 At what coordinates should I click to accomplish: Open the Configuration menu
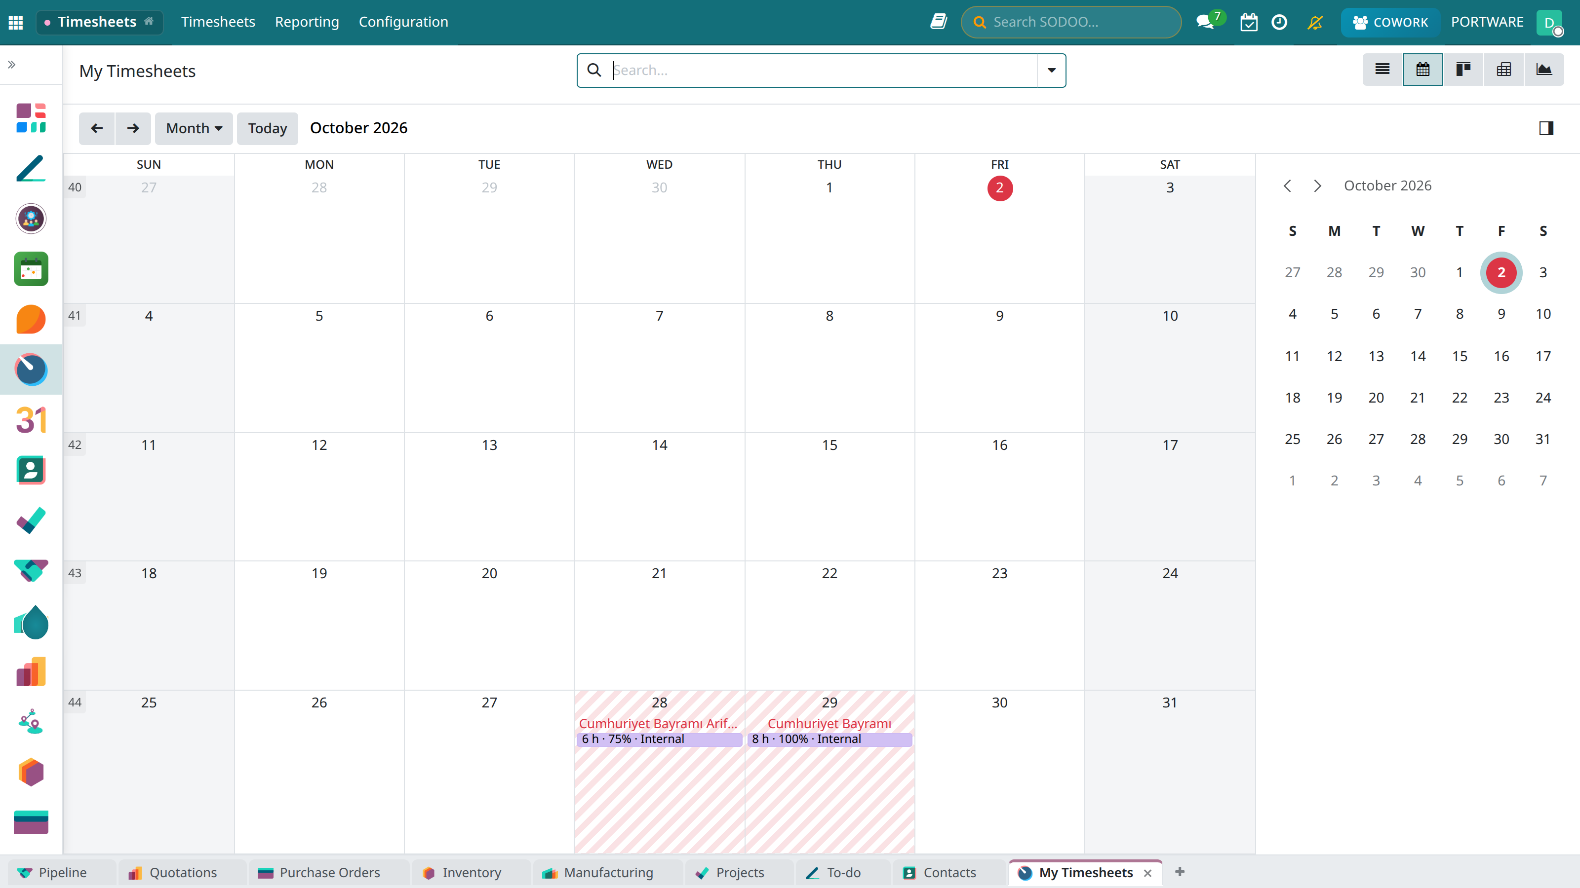tap(403, 22)
